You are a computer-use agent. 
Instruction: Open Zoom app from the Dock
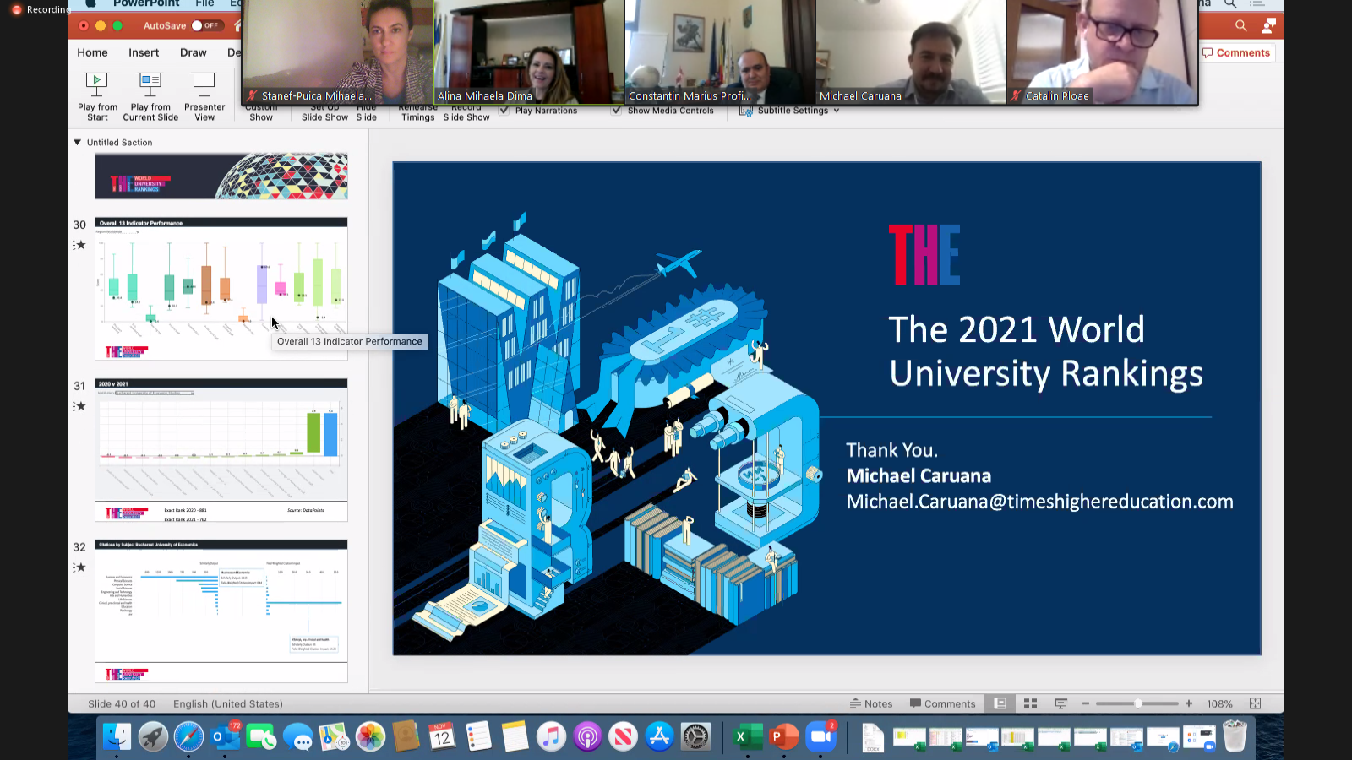pyautogui.click(x=820, y=736)
